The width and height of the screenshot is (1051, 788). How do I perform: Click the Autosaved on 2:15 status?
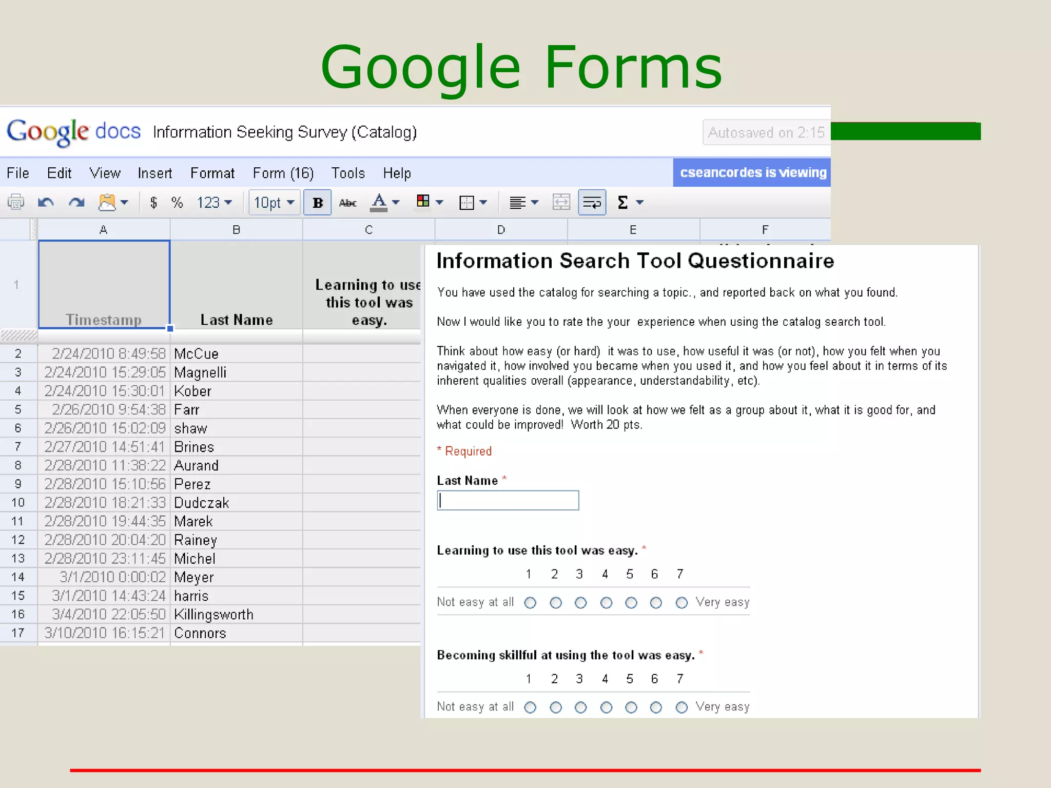click(x=767, y=132)
